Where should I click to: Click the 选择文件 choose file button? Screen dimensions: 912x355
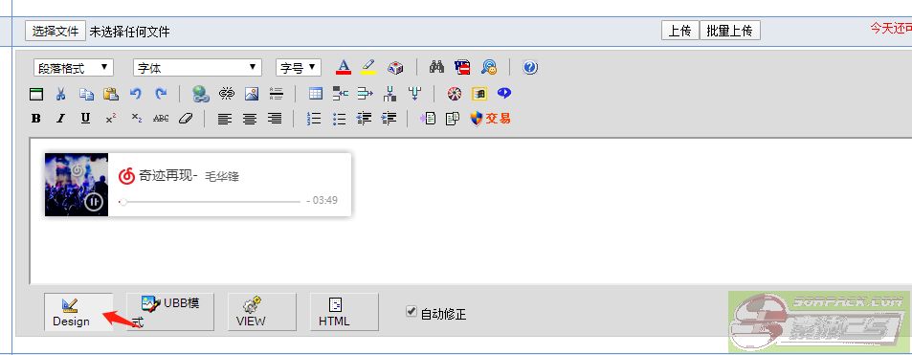point(56,31)
